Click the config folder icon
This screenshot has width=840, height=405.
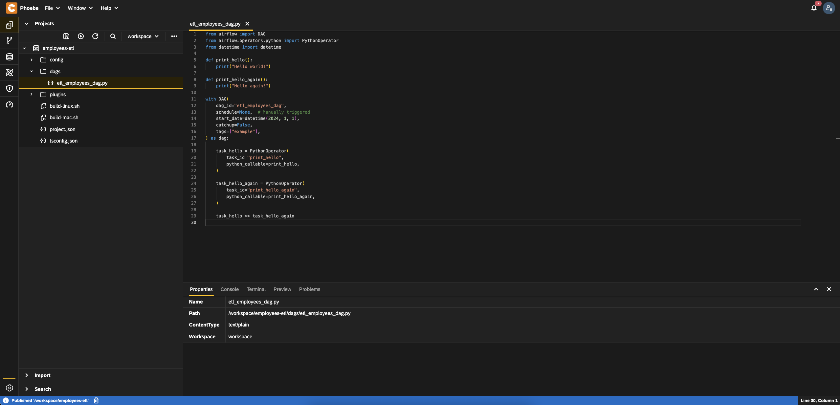(x=43, y=60)
